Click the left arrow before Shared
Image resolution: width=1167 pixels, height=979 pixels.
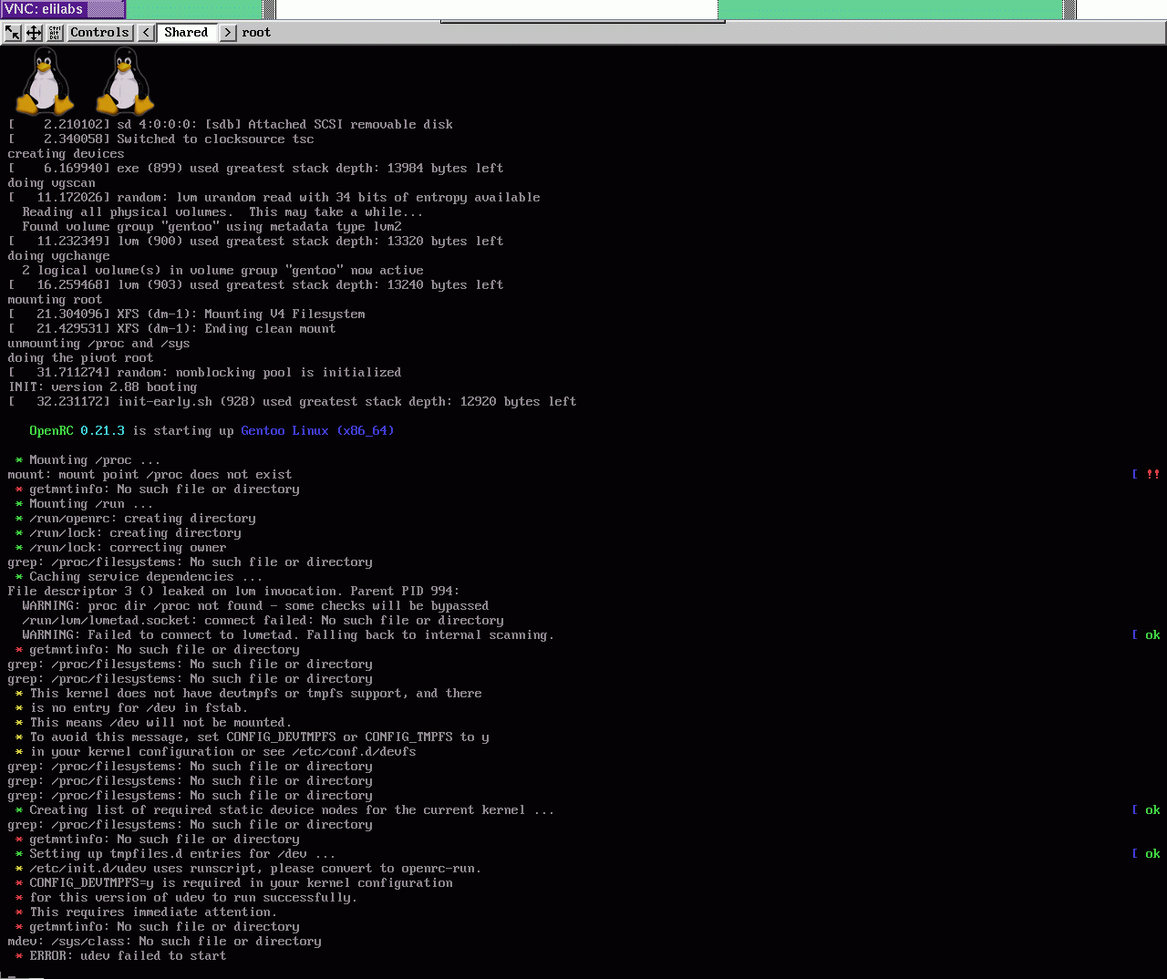[146, 33]
